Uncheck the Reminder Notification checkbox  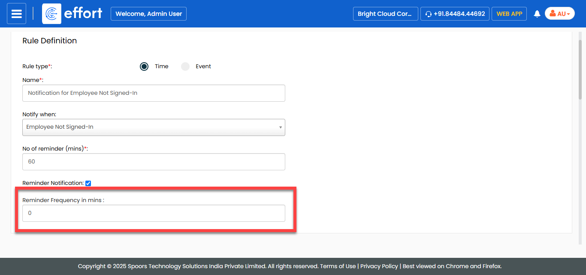88,183
